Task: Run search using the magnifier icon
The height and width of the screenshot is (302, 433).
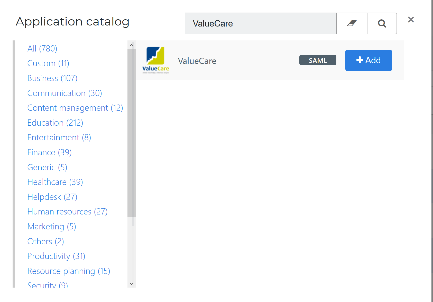Action: (x=382, y=23)
